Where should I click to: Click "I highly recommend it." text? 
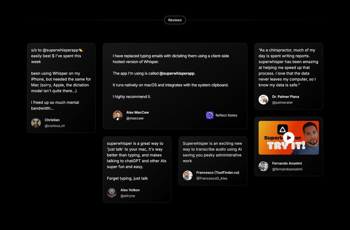pyautogui.click(x=132, y=97)
